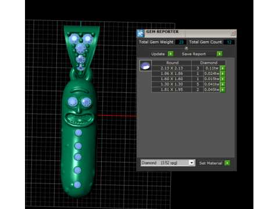
Task: Click the 0.045tw weight cell
Action: [212, 89]
